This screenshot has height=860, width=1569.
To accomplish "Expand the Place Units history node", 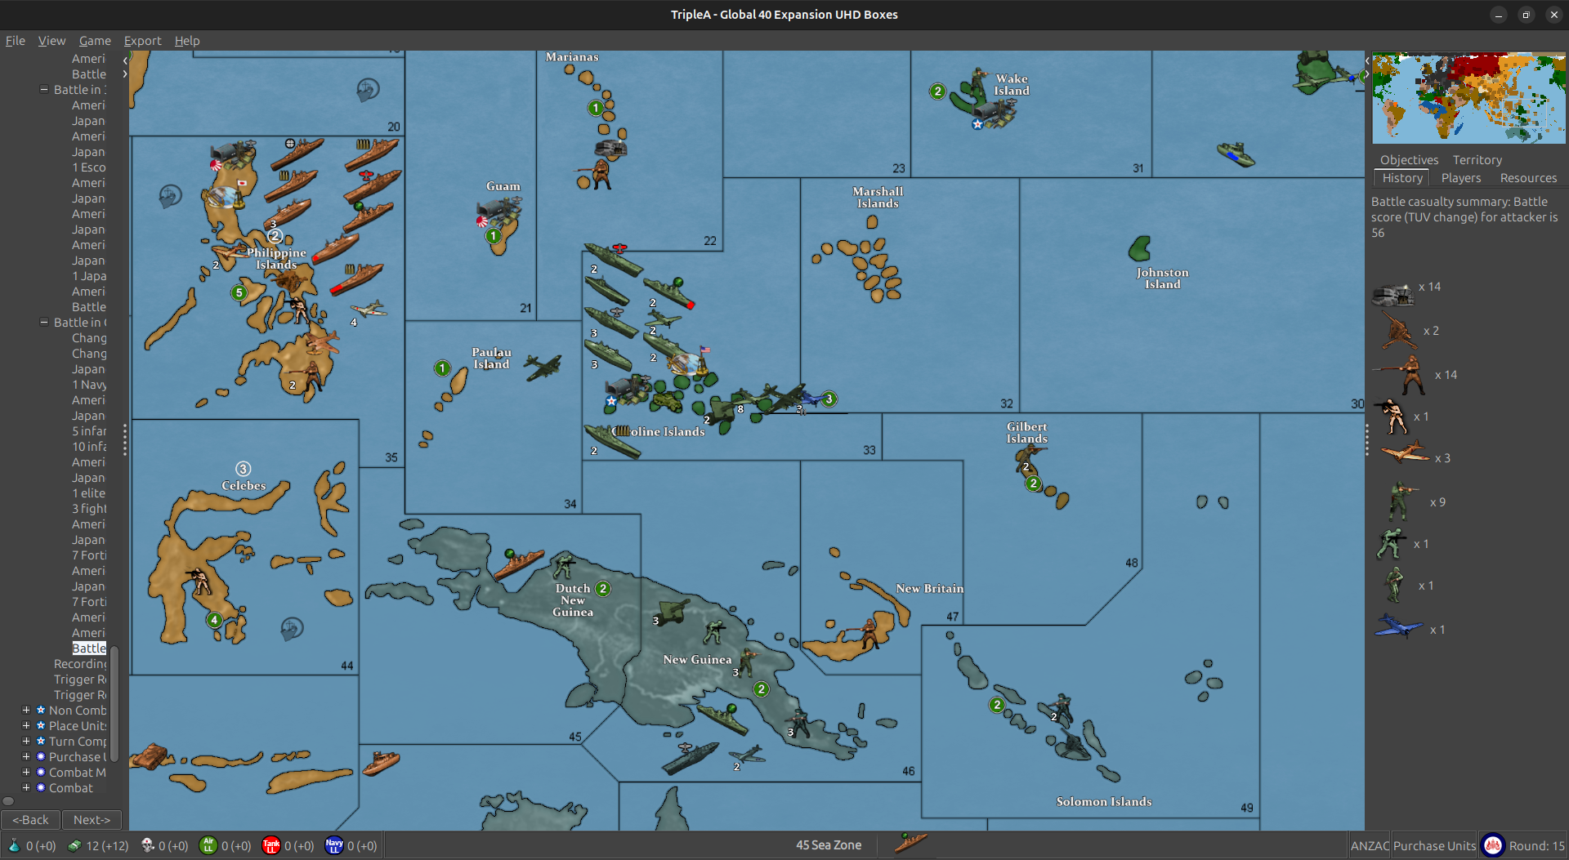I will point(26,726).
